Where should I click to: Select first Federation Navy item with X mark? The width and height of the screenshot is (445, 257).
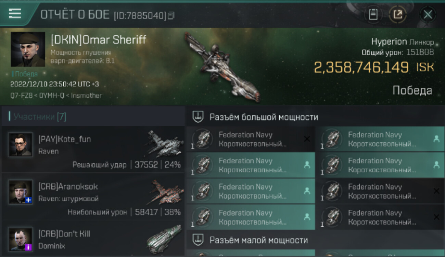[251, 139]
